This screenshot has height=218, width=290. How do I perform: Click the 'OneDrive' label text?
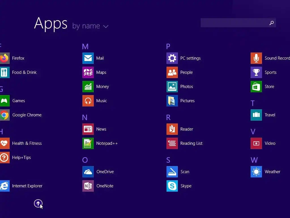click(105, 172)
